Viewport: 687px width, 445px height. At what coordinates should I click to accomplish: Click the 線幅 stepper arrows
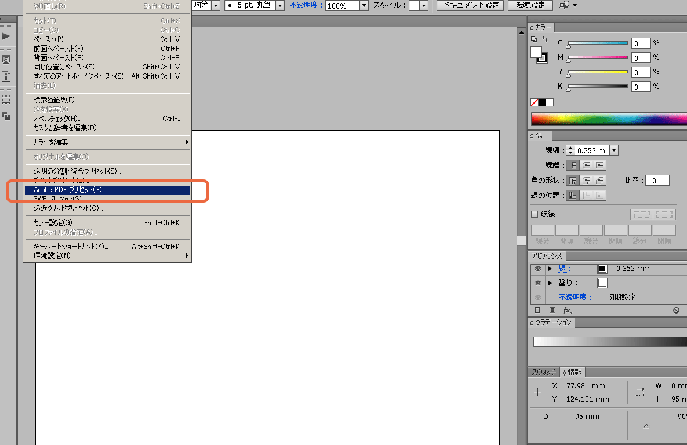[570, 150]
